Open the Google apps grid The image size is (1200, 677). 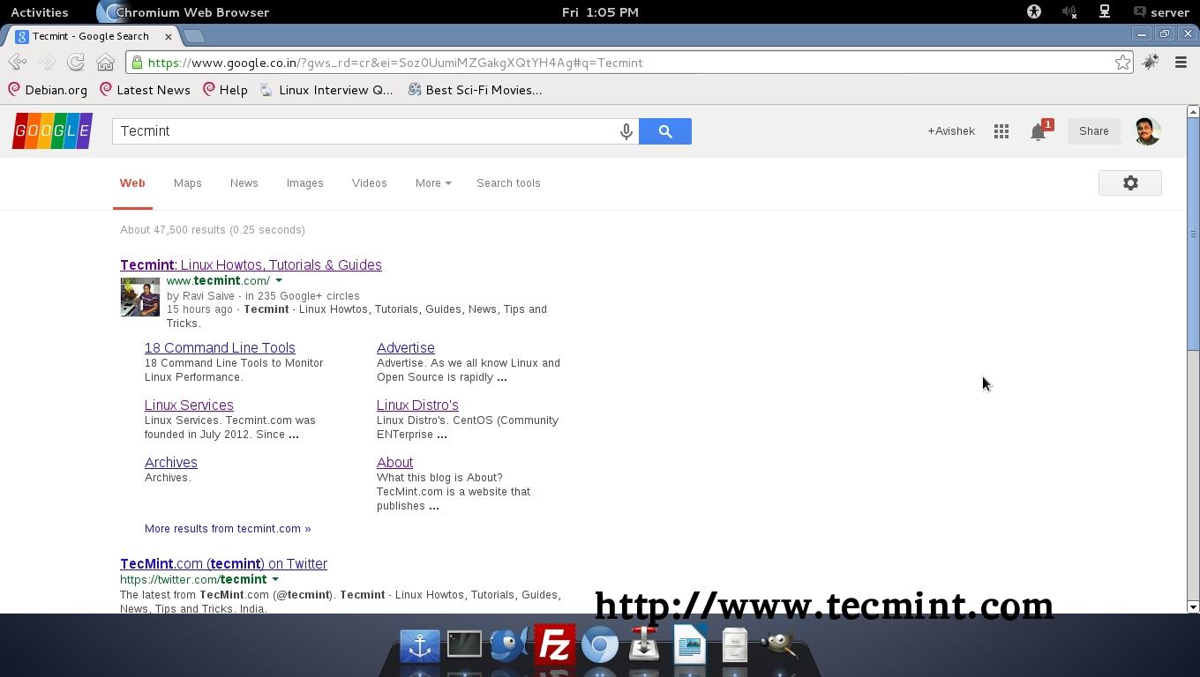tap(1001, 131)
